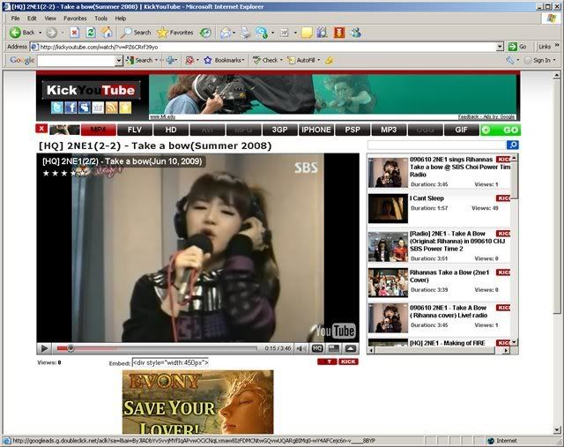
Task: Click the video seek bar
Action: [x=157, y=348]
